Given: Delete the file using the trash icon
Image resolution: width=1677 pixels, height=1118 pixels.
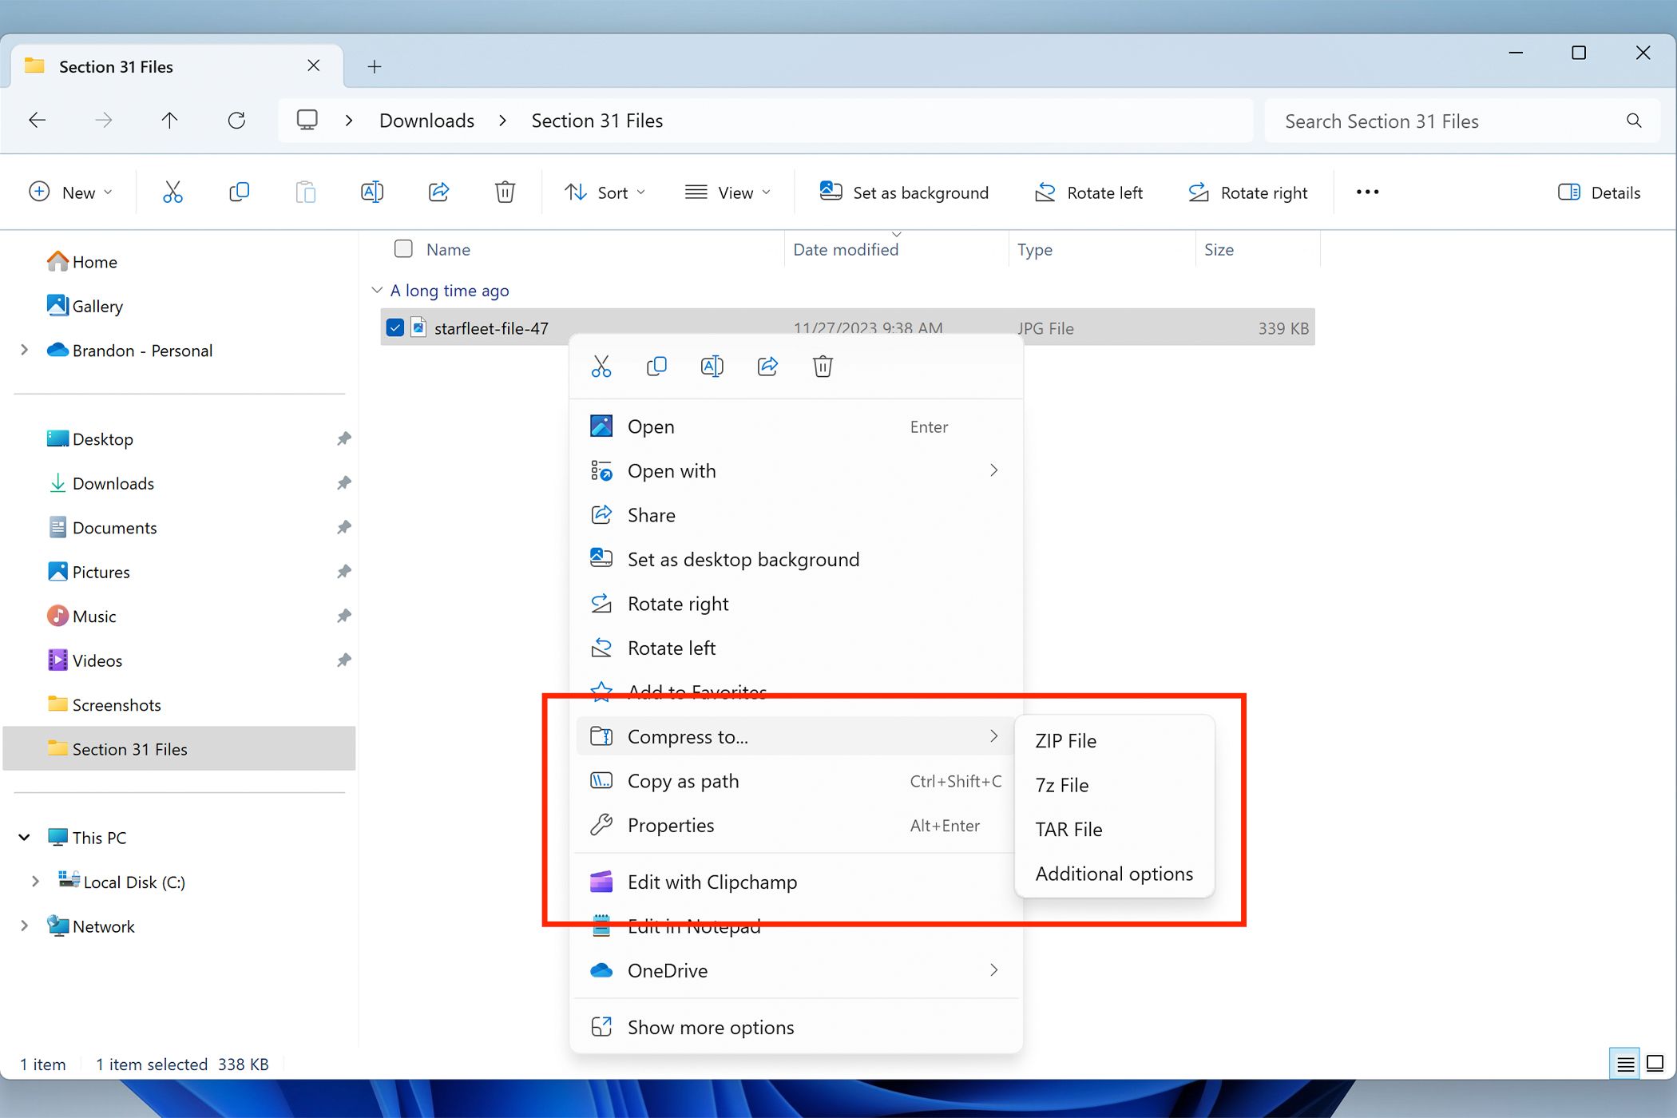Looking at the screenshot, I should click(x=823, y=366).
